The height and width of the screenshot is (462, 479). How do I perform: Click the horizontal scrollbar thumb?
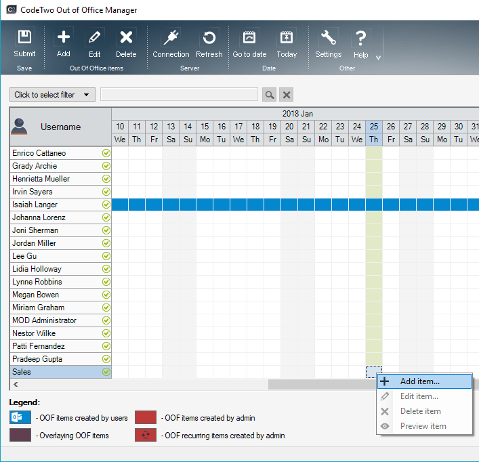click(322, 385)
